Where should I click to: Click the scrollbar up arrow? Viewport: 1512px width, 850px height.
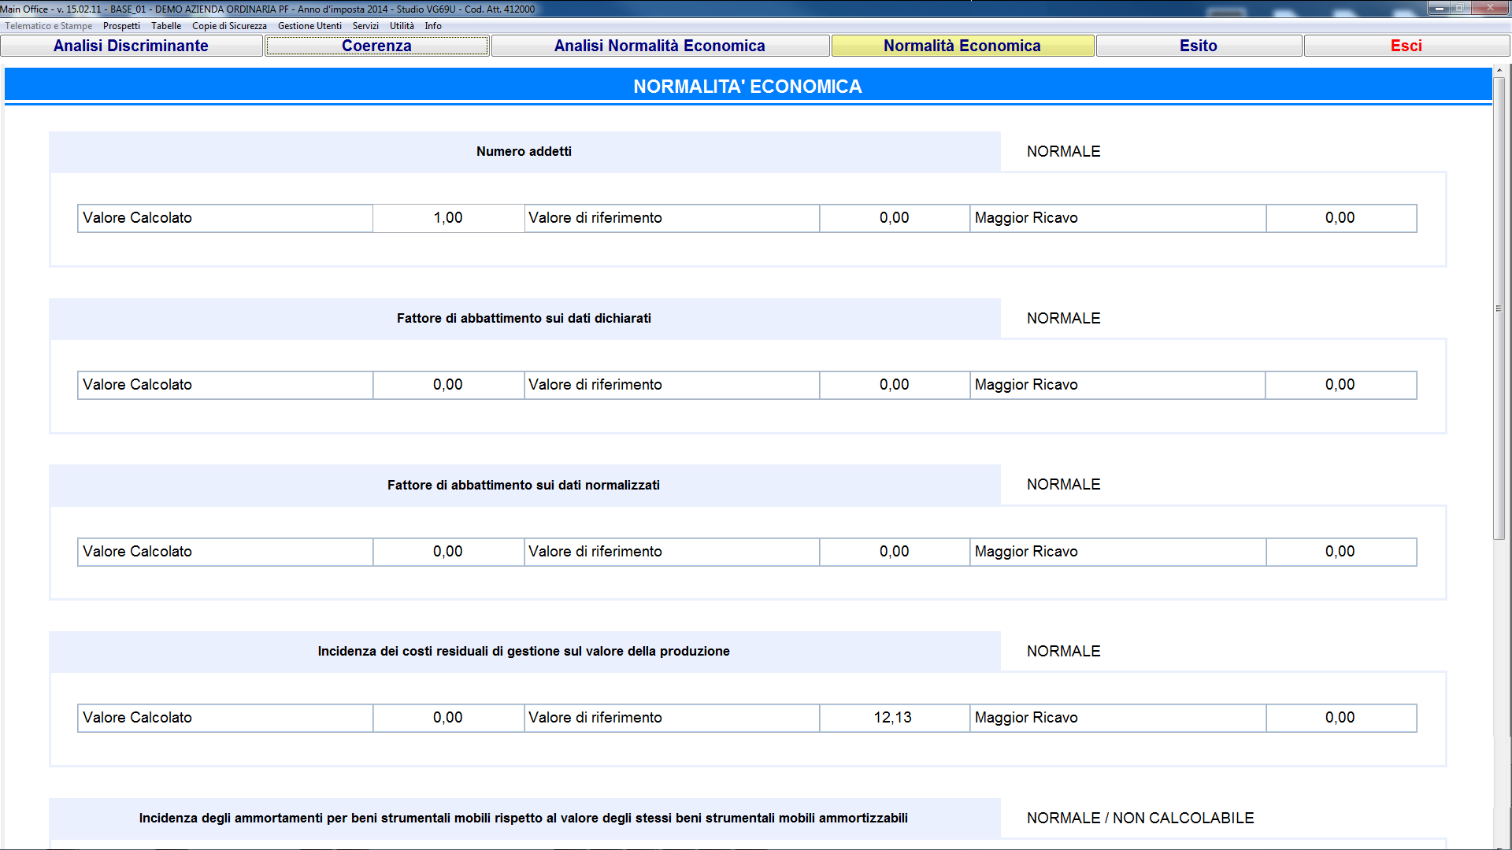pyautogui.click(x=1499, y=71)
